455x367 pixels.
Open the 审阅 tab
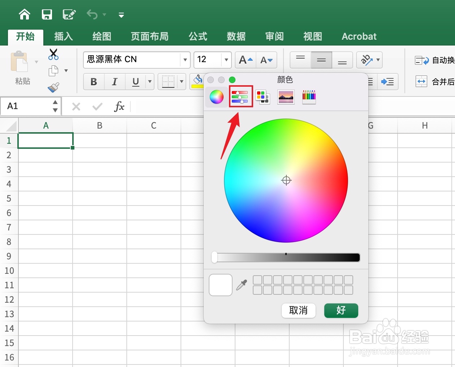274,36
